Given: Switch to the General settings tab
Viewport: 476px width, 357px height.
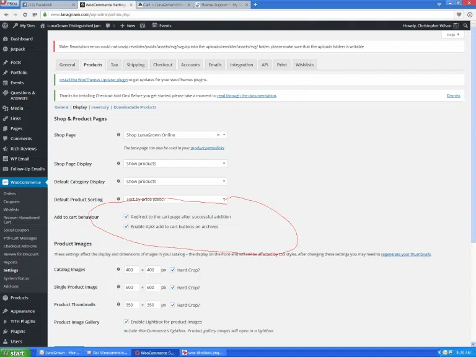Looking at the screenshot, I should tap(67, 64).
